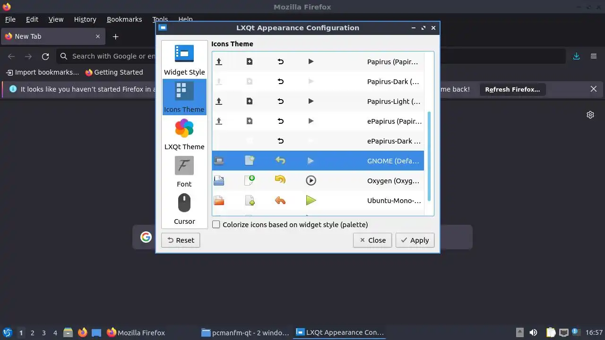
Task: Click the Ubuntu-Mono orange undo preview icon
Action: [280, 200]
